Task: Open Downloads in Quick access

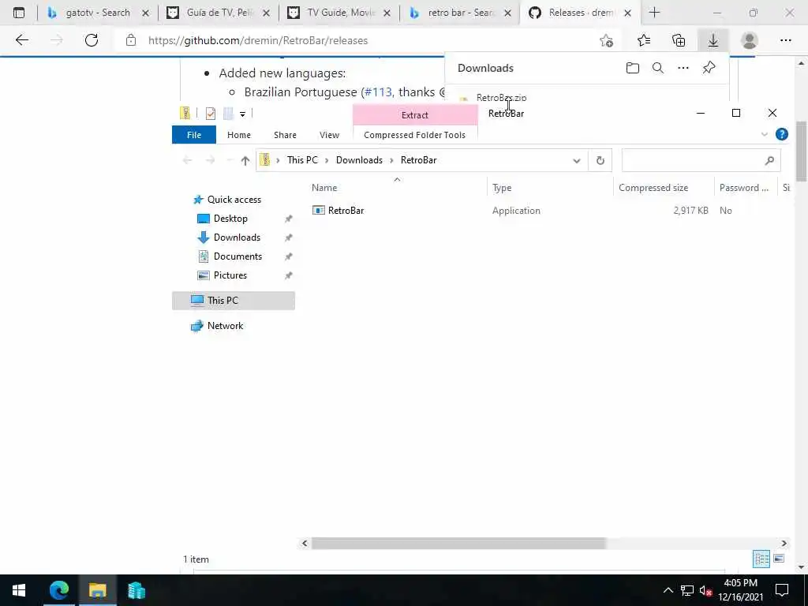Action: click(237, 238)
